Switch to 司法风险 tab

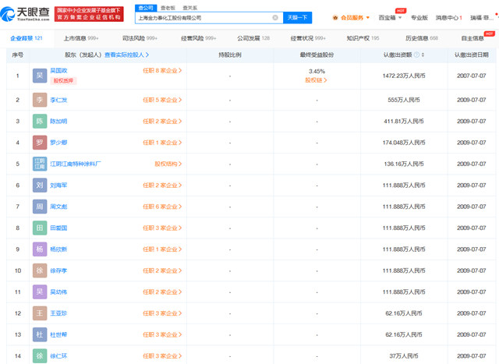140,38
